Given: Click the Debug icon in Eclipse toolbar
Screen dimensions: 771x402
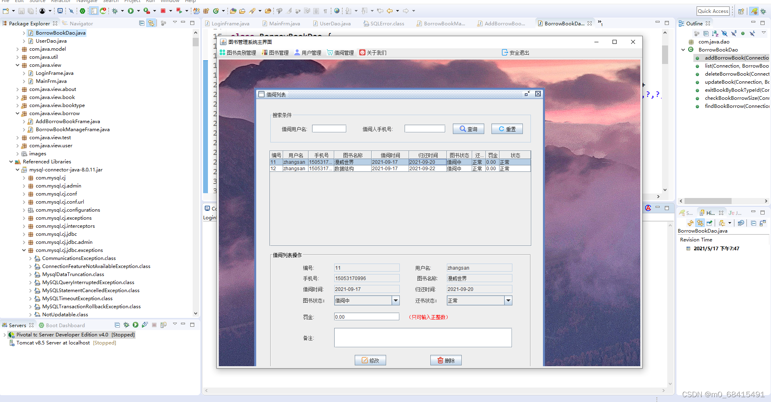Looking at the screenshot, I should click(115, 11).
